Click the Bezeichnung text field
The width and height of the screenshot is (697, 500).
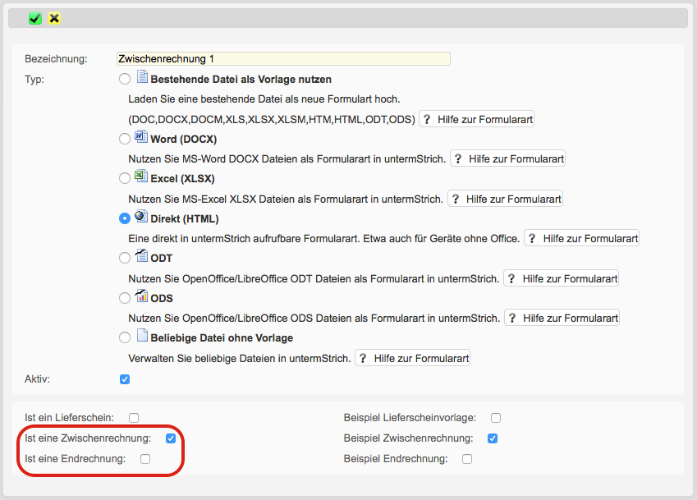point(283,59)
